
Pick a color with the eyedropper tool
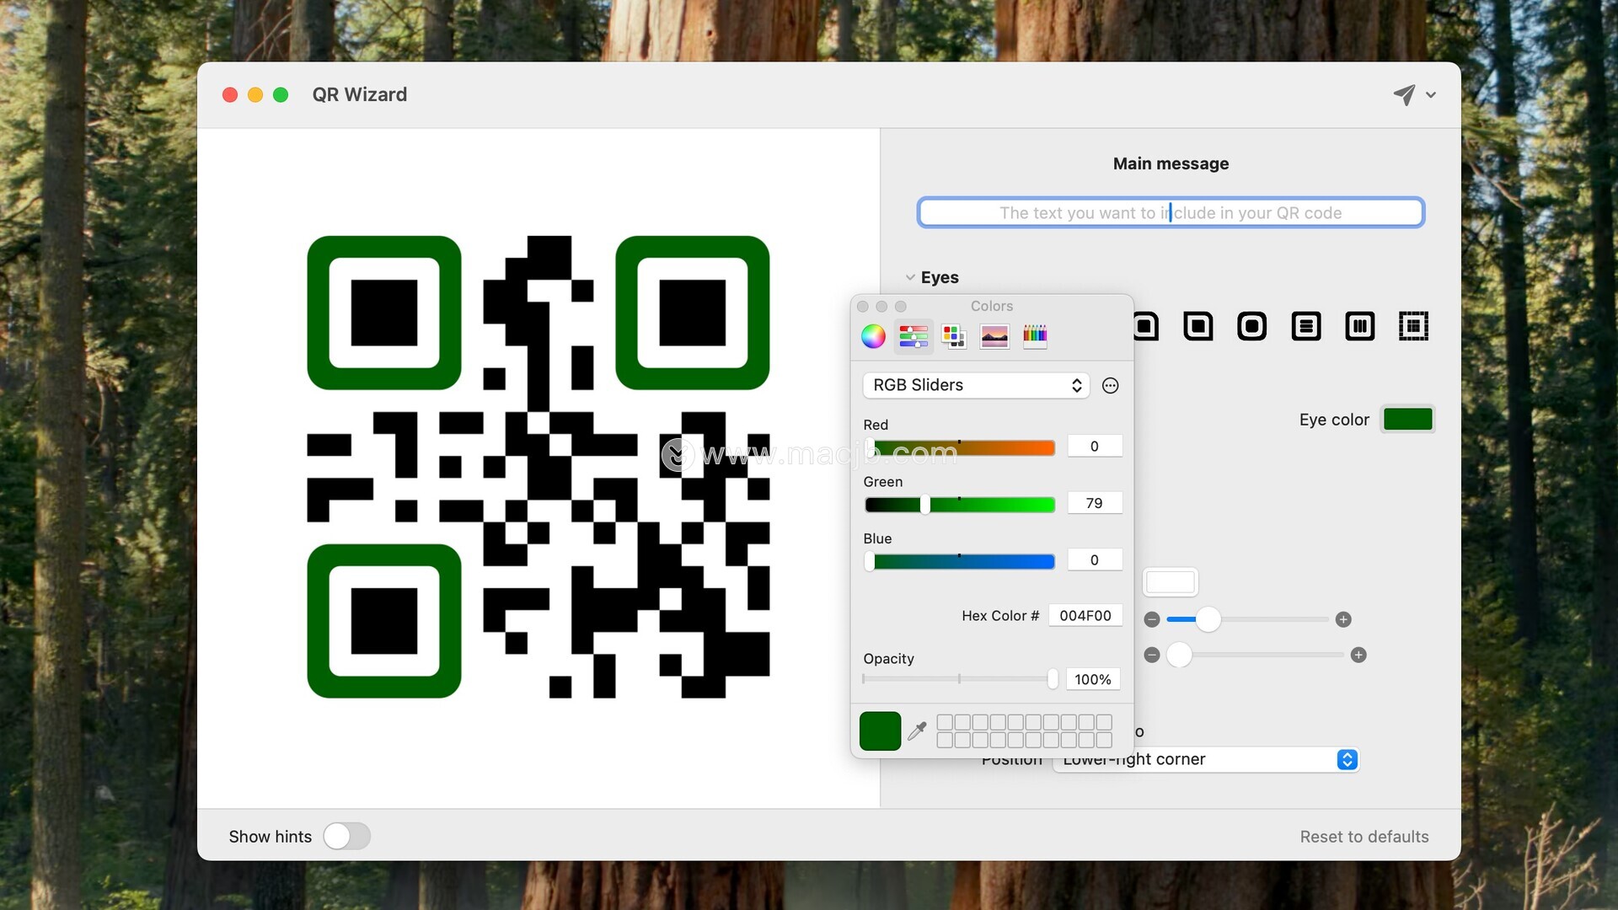pos(917,731)
